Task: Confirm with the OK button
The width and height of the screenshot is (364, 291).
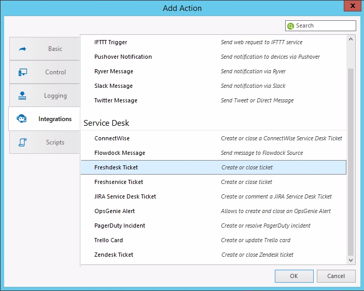Action: tap(294, 276)
